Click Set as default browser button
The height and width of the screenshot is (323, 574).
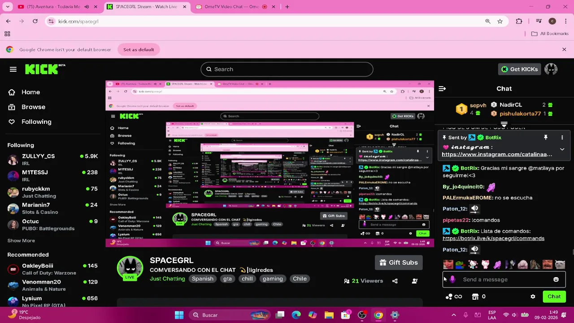click(x=139, y=49)
